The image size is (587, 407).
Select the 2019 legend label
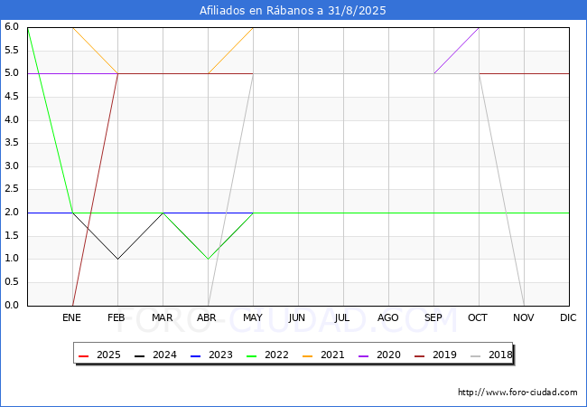tap(444, 355)
